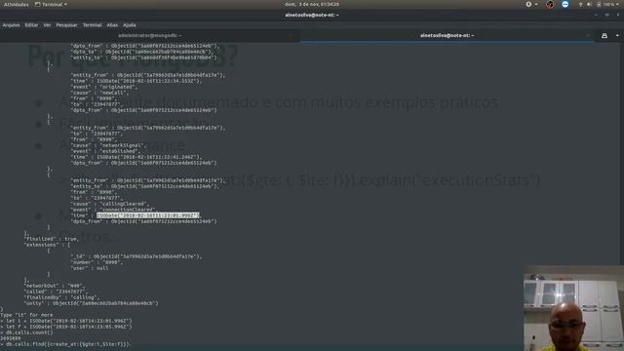Open the Arquivo menu
This screenshot has width=624, height=351.
(11, 25)
